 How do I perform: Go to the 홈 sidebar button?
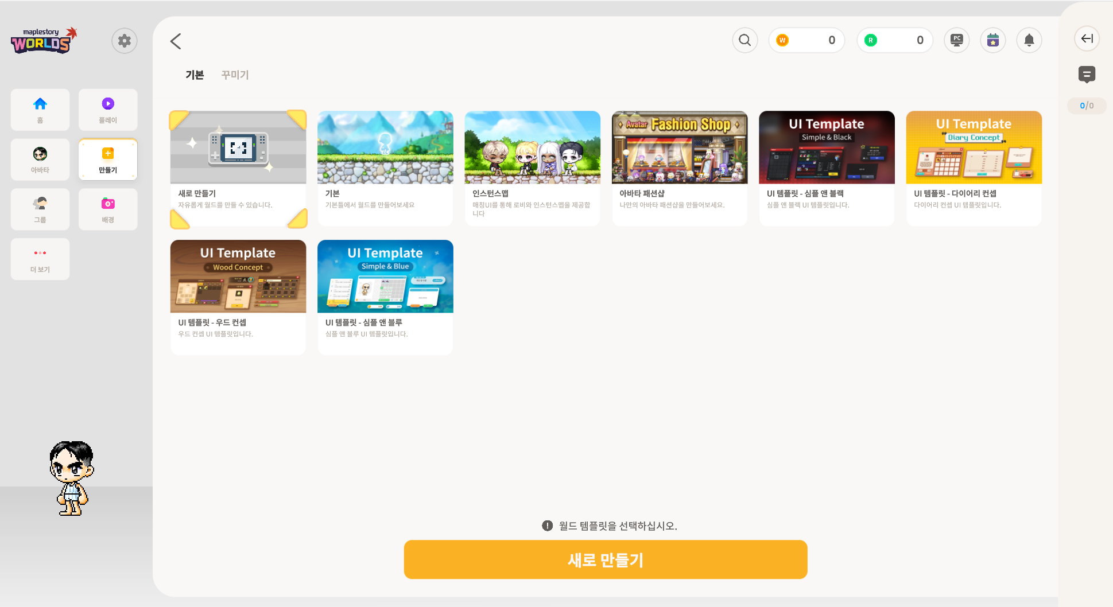[40, 110]
